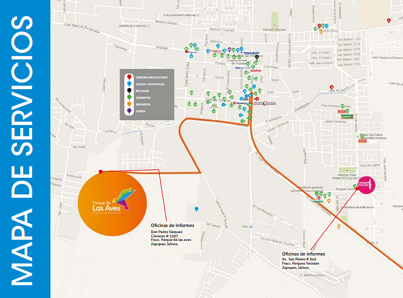Click the purple Otros legend pin
Viewport: 403px width, 298px height.
(128, 111)
